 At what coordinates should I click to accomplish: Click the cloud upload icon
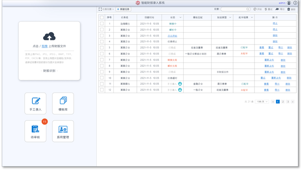pyautogui.click(x=49, y=36)
